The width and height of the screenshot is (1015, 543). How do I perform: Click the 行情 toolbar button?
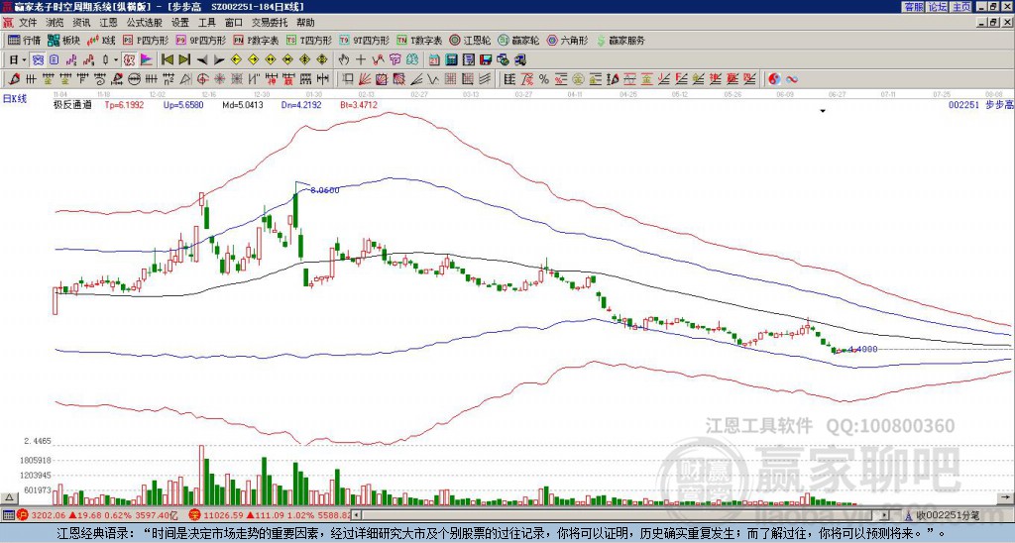pos(24,40)
